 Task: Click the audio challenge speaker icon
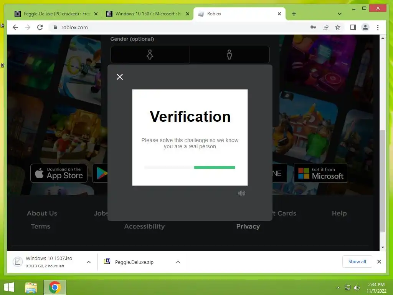coord(241,193)
